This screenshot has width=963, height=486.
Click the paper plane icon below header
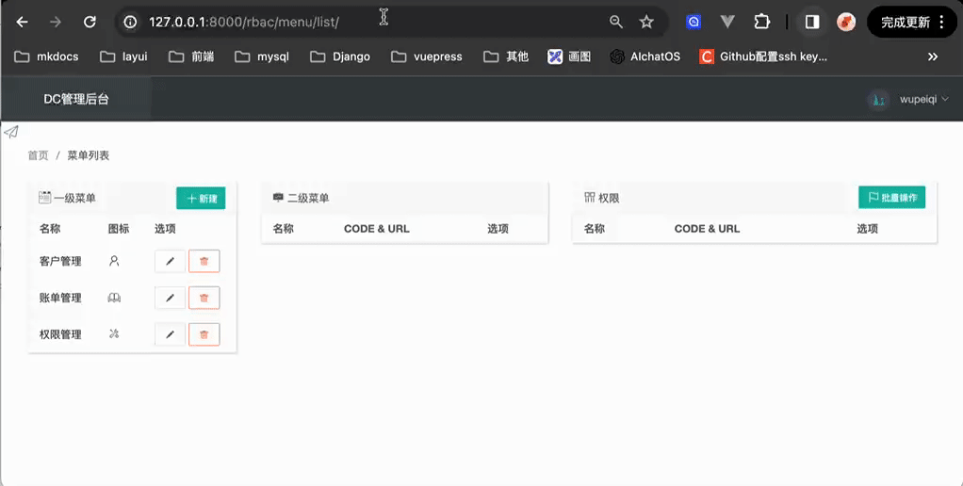(11, 132)
